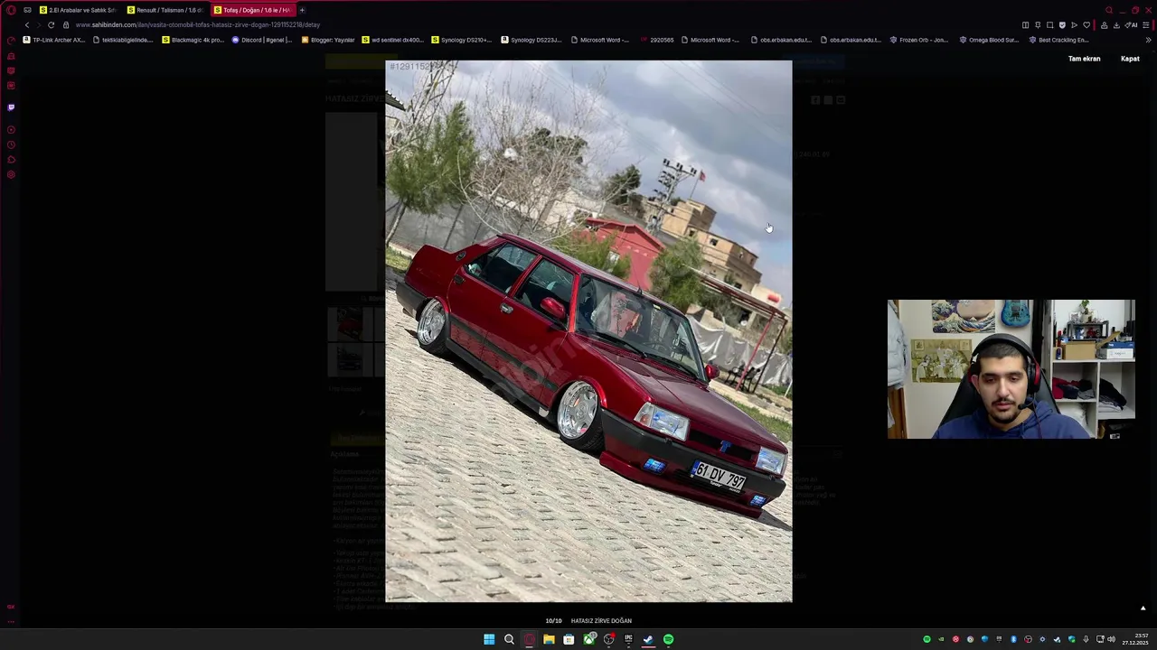The image size is (1157, 650).
Task: Click the site lock icon in address bar
Action: point(66,25)
